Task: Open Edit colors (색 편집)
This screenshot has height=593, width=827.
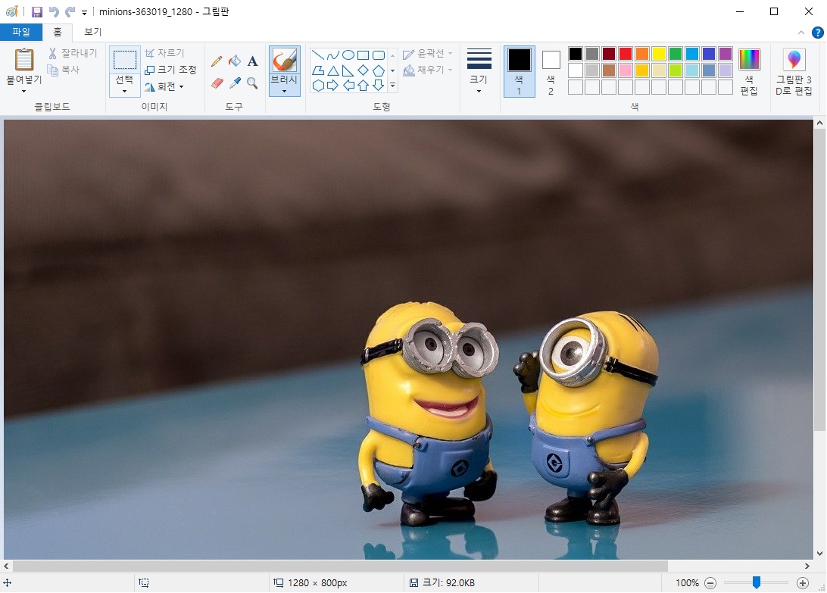Action: click(749, 72)
